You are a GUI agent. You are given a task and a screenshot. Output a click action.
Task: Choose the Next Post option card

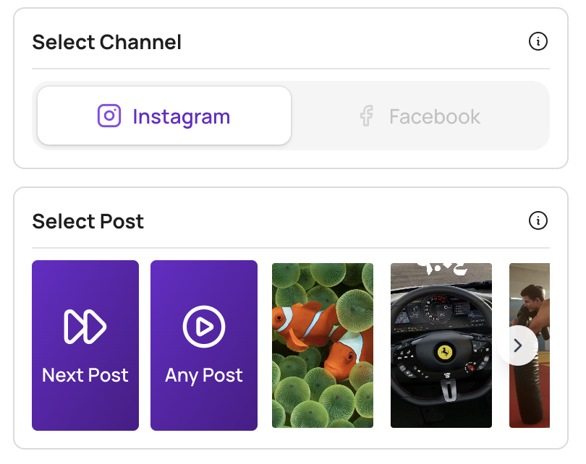point(85,345)
